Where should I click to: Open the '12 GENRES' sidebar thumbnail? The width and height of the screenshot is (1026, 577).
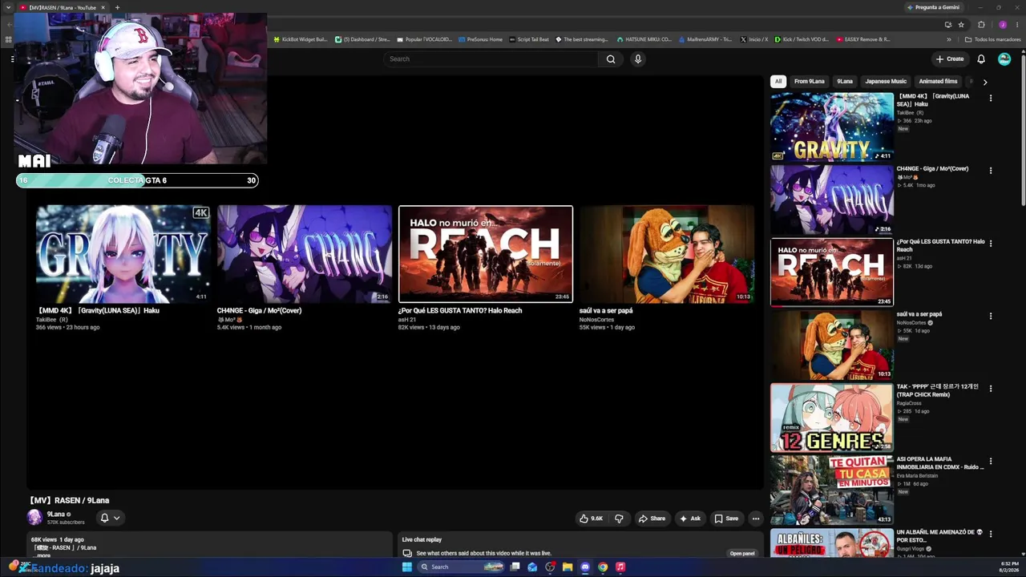[832, 418]
